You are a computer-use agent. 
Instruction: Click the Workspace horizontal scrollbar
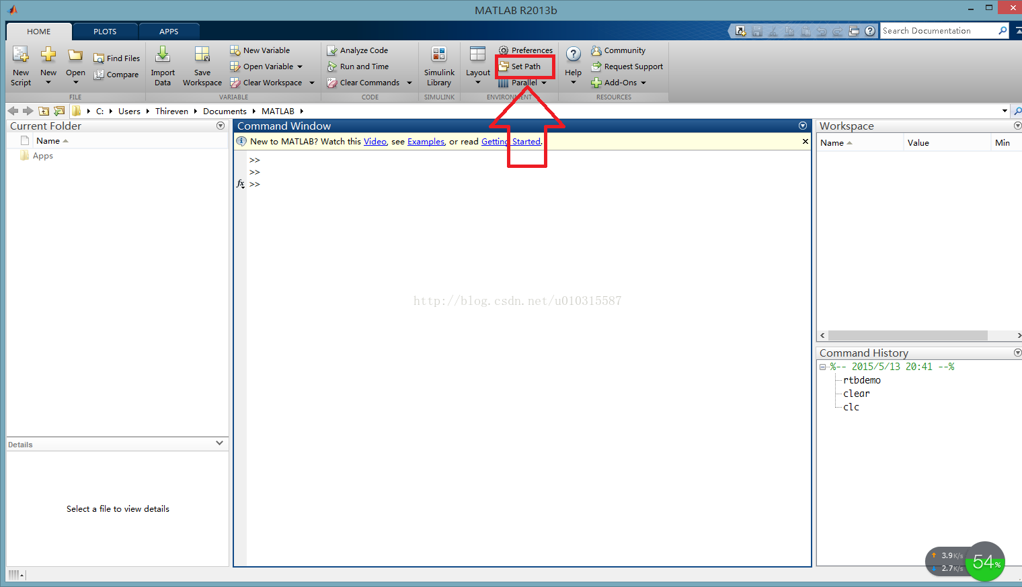pos(908,335)
